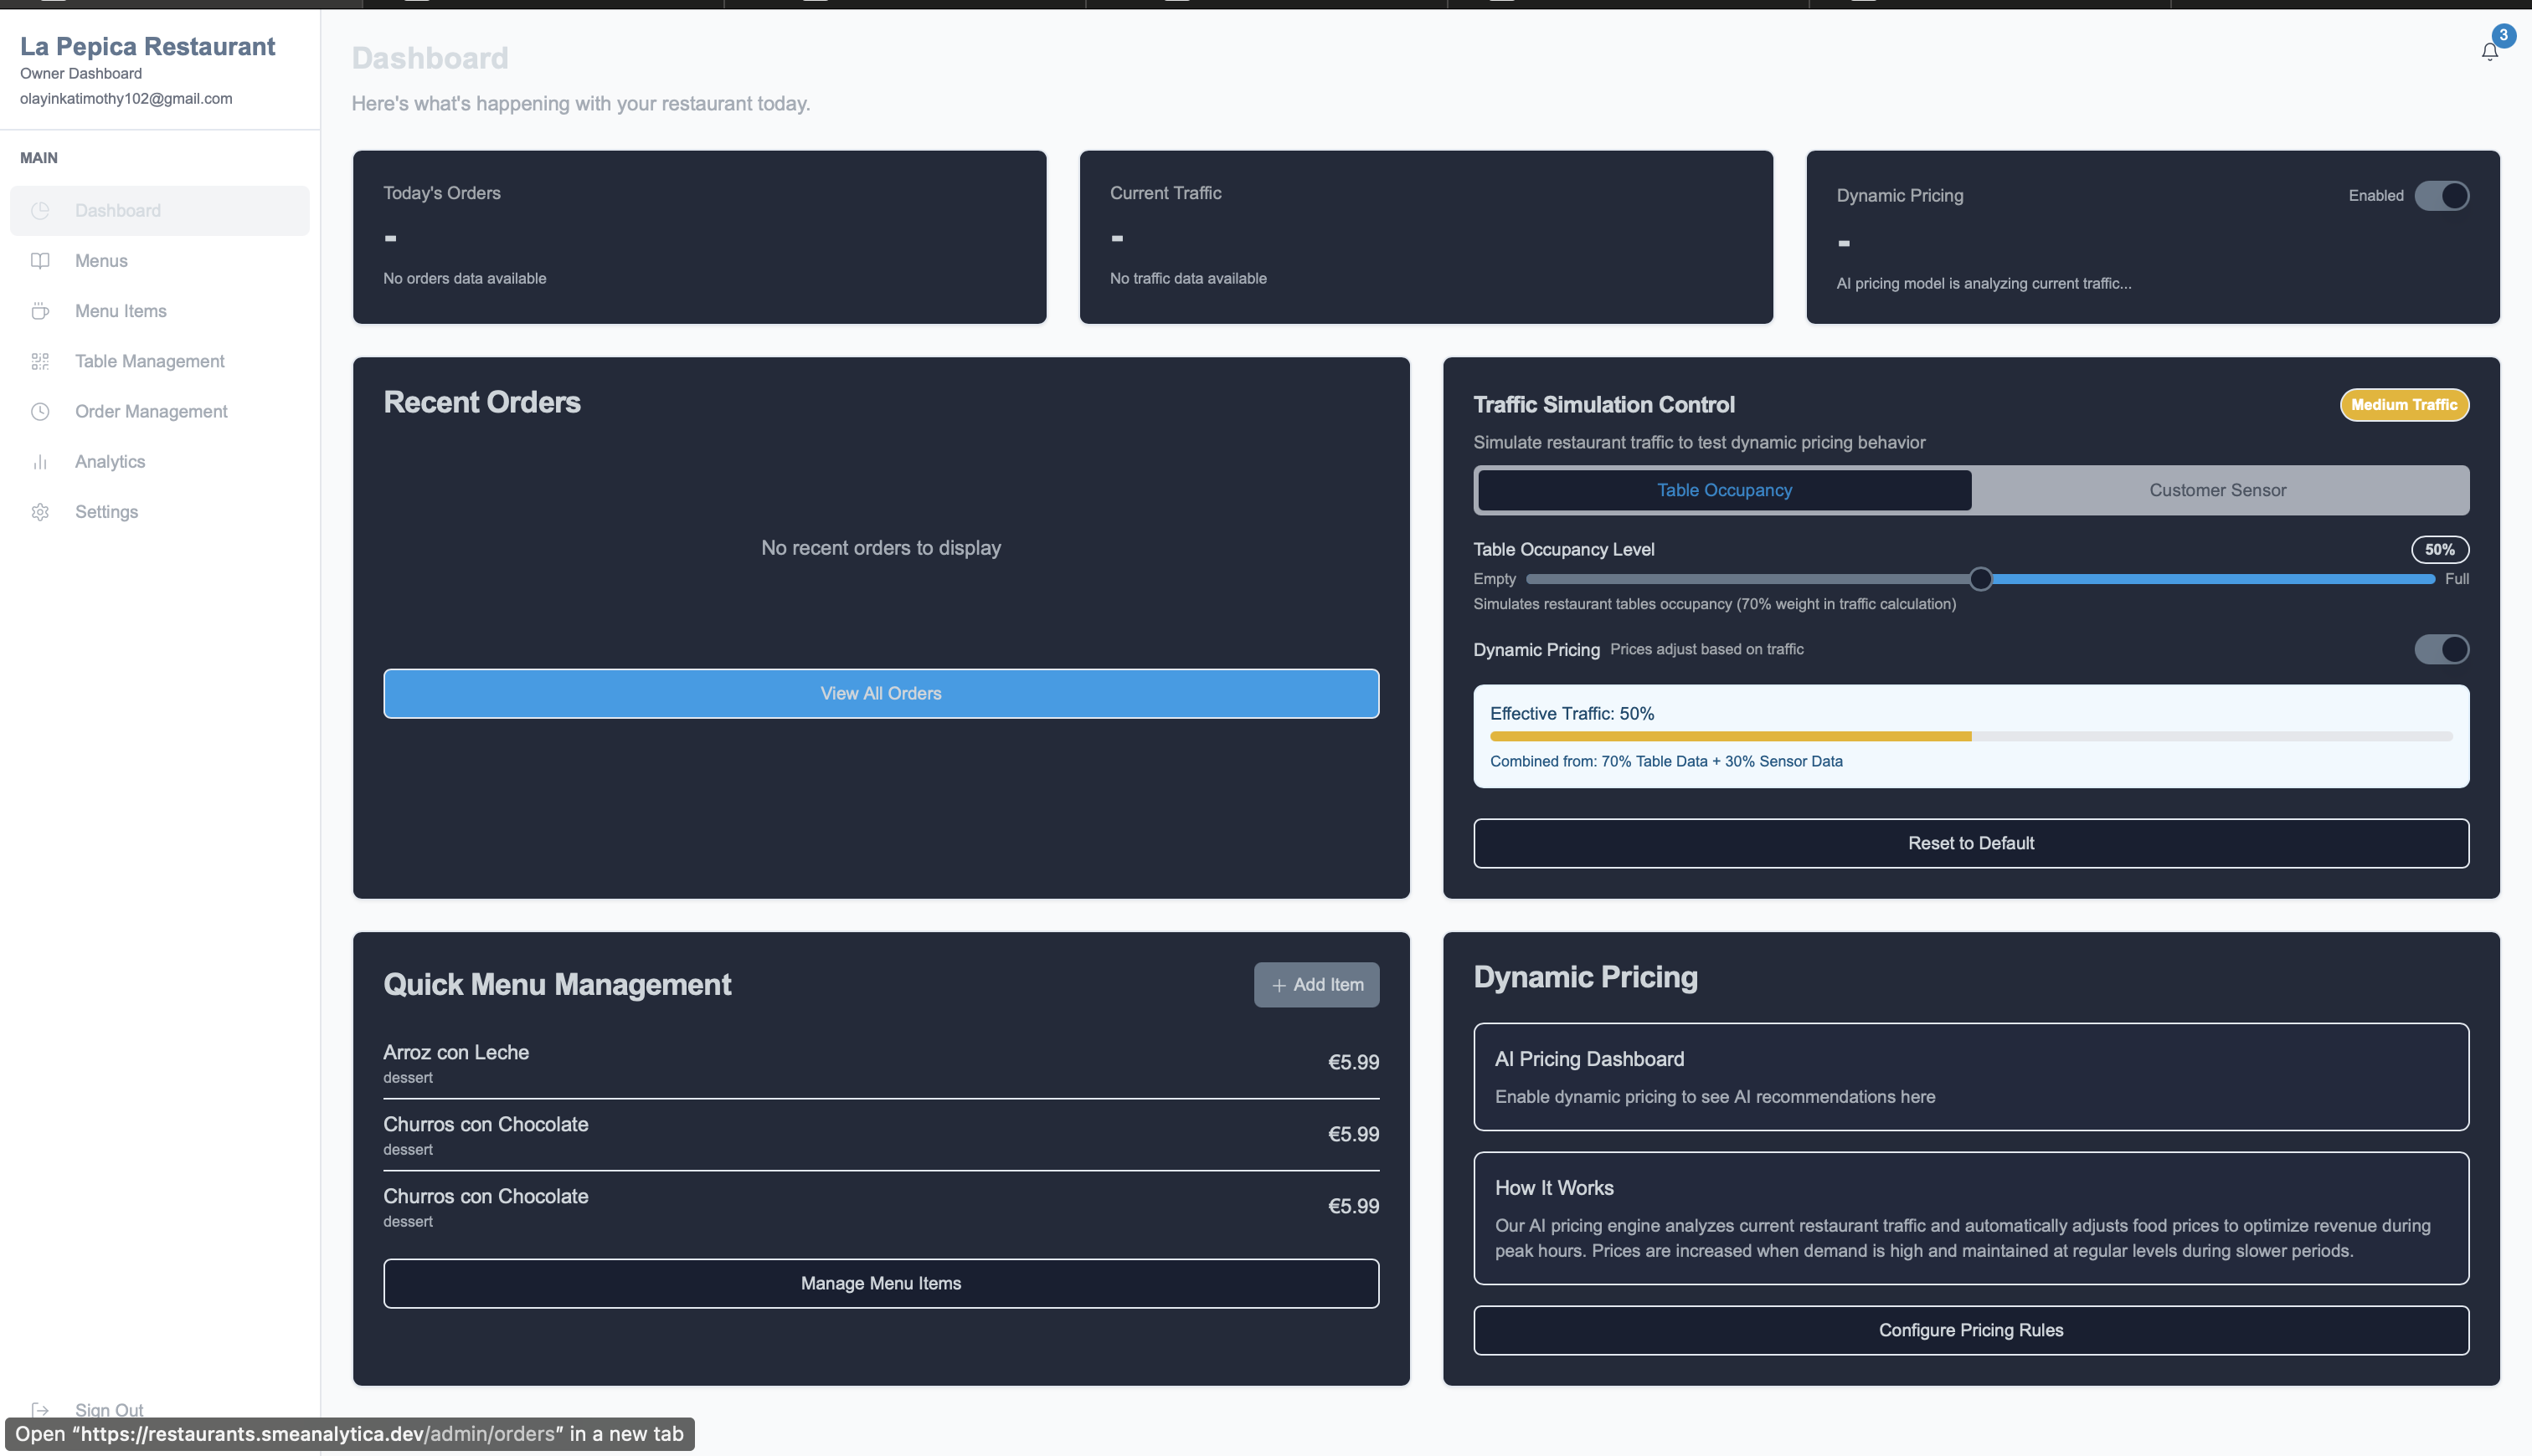
Task: Click the Add Item button
Action: click(1315, 985)
